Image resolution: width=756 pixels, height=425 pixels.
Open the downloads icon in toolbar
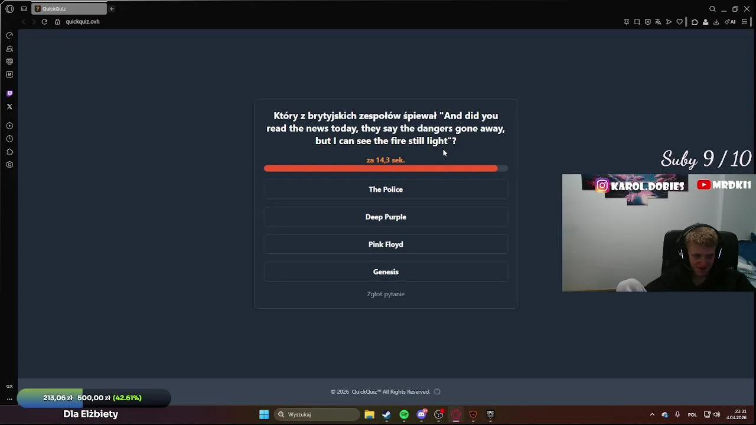click(x=716, y=22)
